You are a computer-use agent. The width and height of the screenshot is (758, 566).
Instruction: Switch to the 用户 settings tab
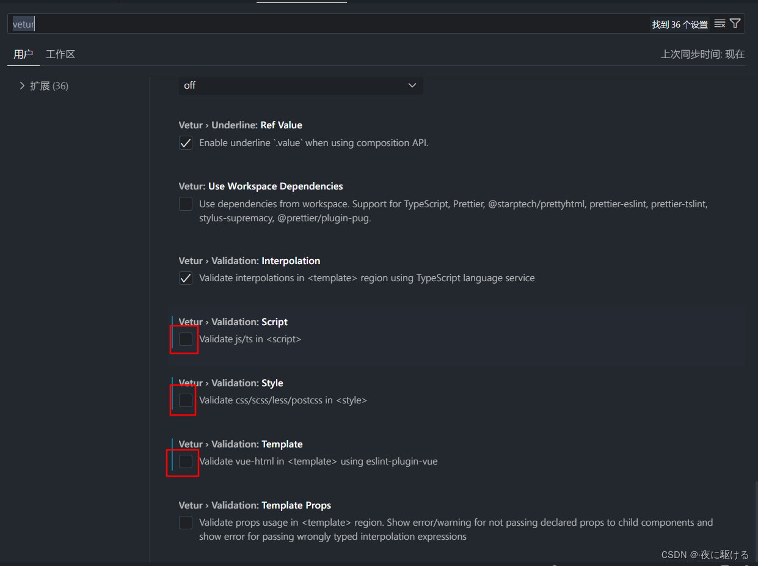[x=23, y=54]
